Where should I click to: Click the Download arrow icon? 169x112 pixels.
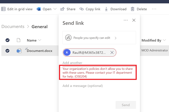pos(106,9)
